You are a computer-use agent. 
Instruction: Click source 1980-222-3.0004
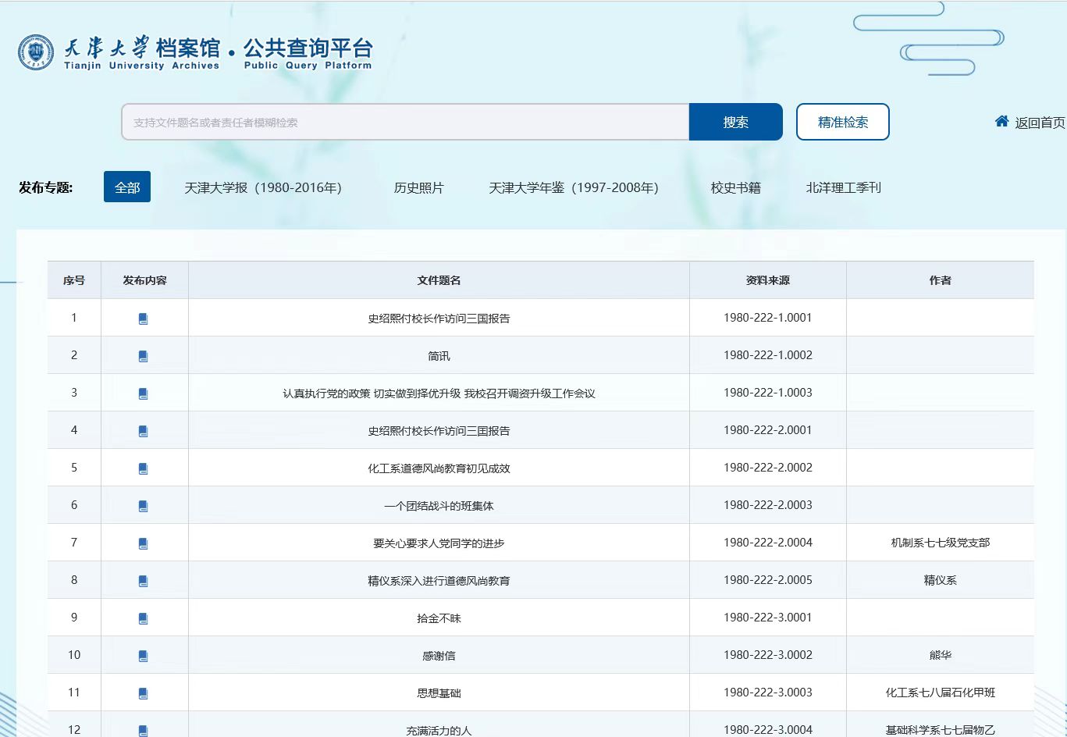click(x=768, y=730)
